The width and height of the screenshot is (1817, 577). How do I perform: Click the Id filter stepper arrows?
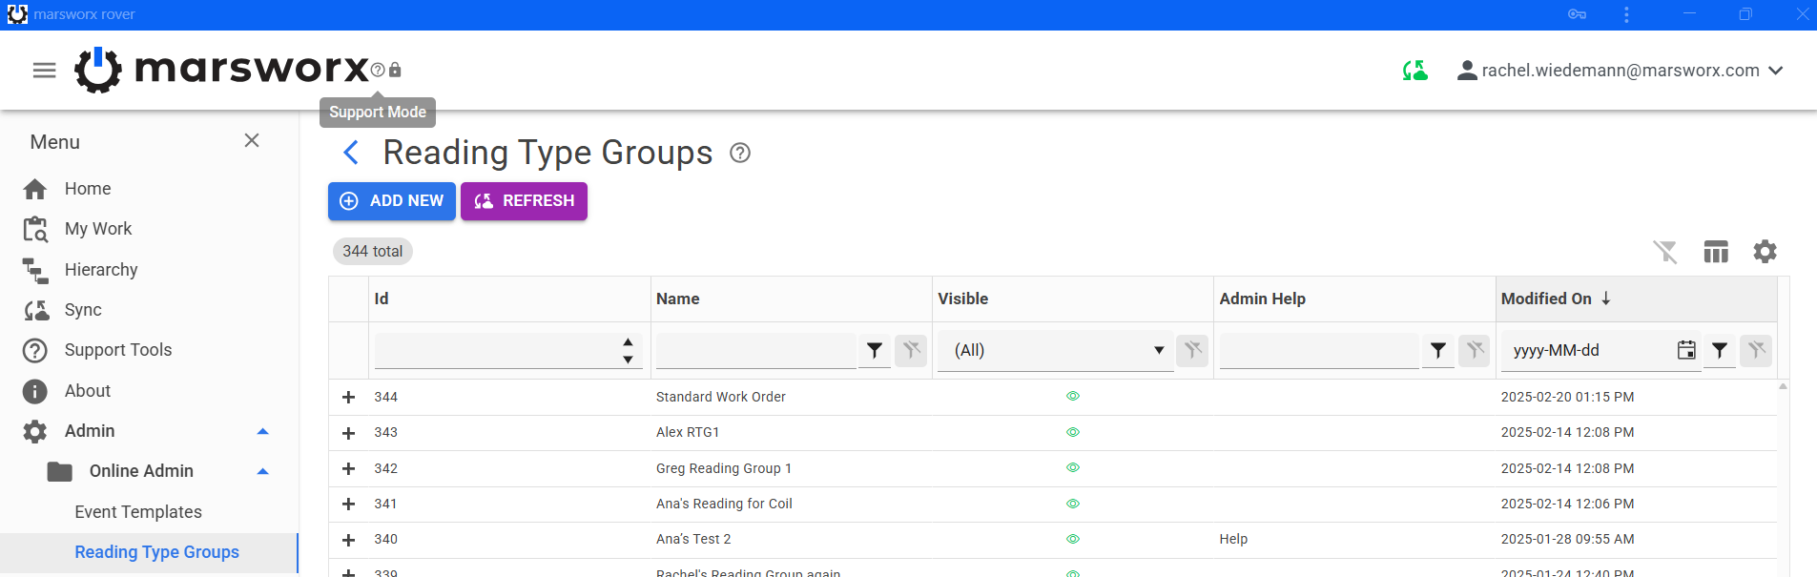pyautogui.click(x=628, y=350)
